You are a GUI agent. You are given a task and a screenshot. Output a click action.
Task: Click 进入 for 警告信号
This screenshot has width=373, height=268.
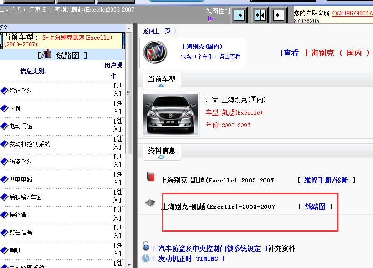[118, 232]
